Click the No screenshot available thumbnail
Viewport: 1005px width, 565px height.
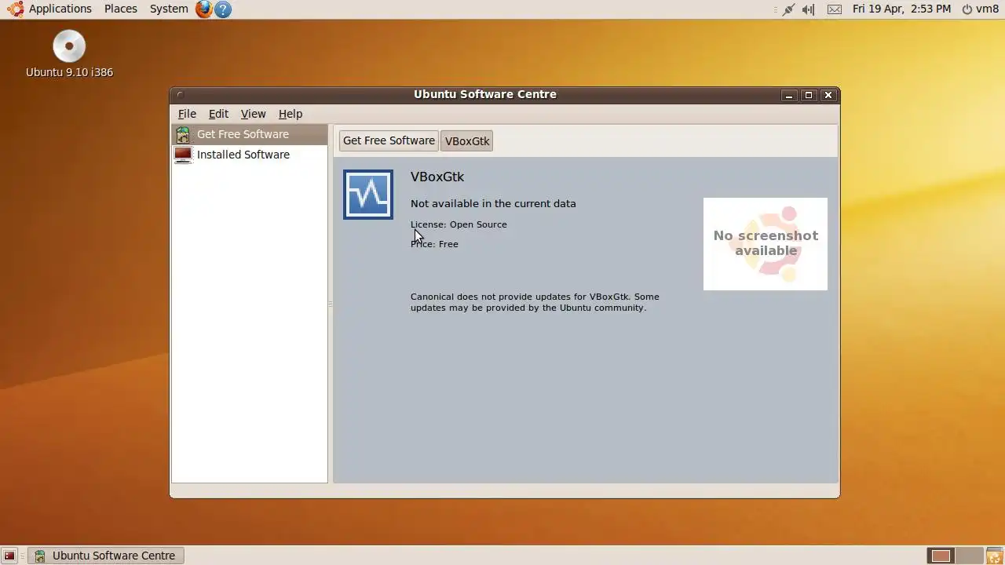pyautogui.click(x=766, y=243)
